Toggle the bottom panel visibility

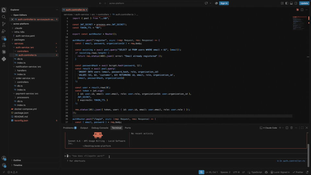291,3
